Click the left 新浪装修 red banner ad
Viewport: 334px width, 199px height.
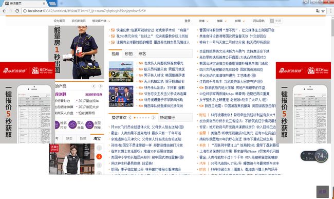point(27,70)
